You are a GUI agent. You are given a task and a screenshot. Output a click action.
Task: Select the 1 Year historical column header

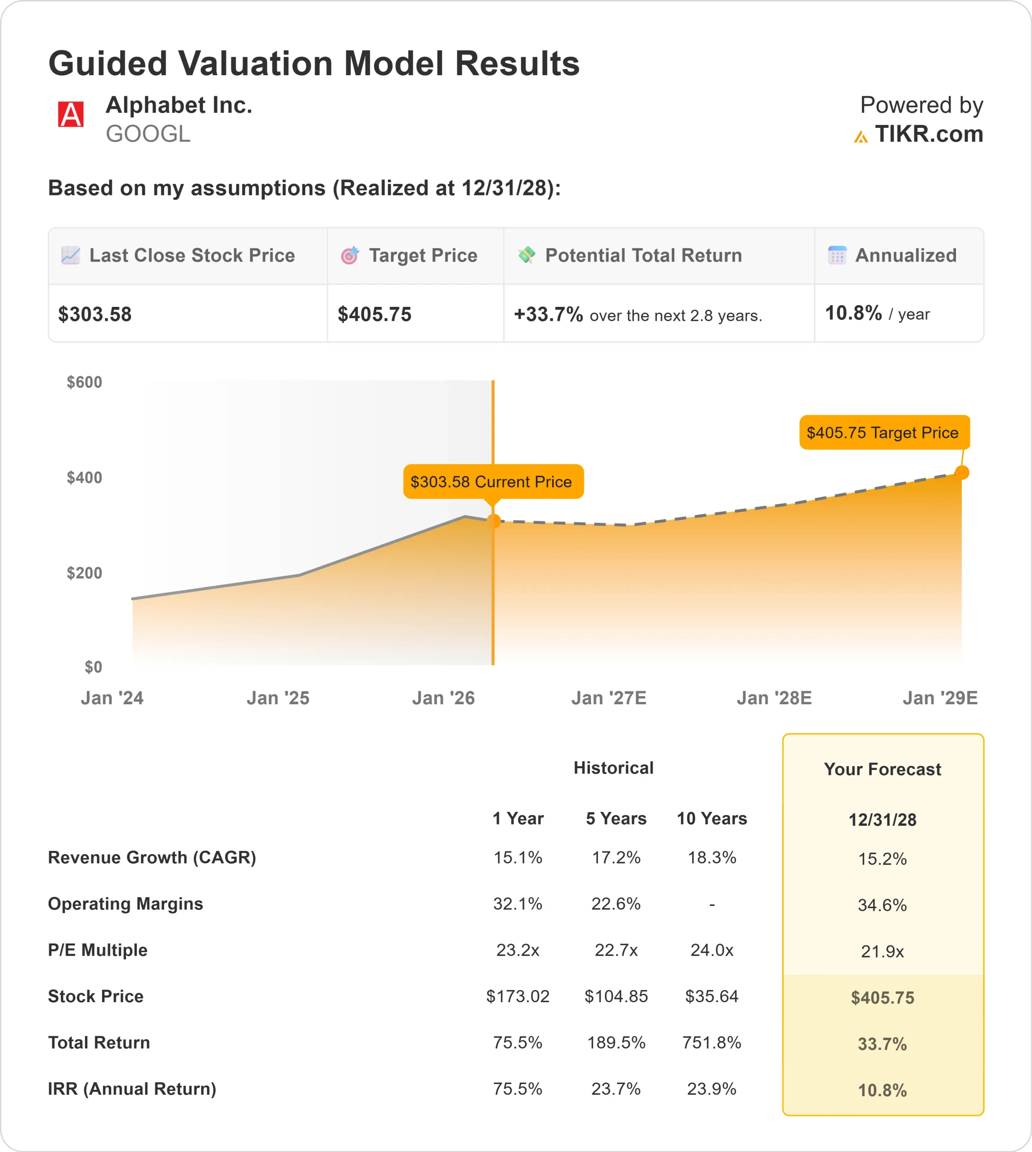click(x=518, y=819)
